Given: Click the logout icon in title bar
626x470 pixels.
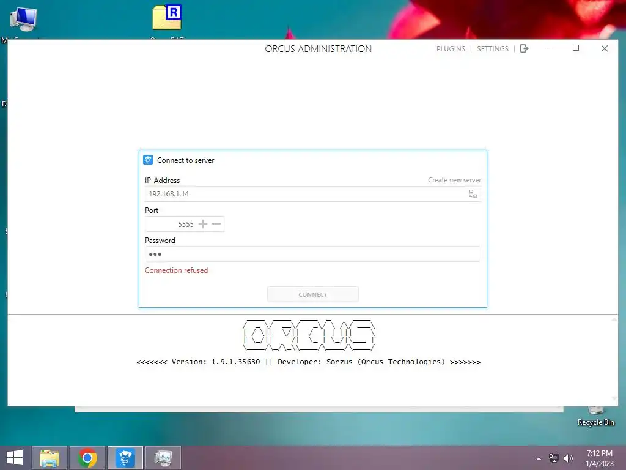Looking at the screenshot, I should coord(524,49).
